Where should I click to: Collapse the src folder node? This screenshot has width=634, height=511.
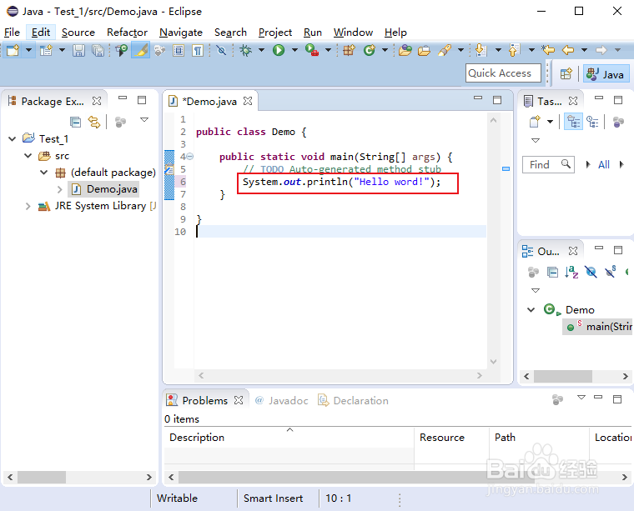28,156
